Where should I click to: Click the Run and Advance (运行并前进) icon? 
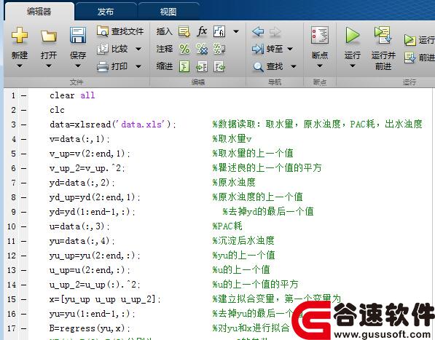pos(383,35)
